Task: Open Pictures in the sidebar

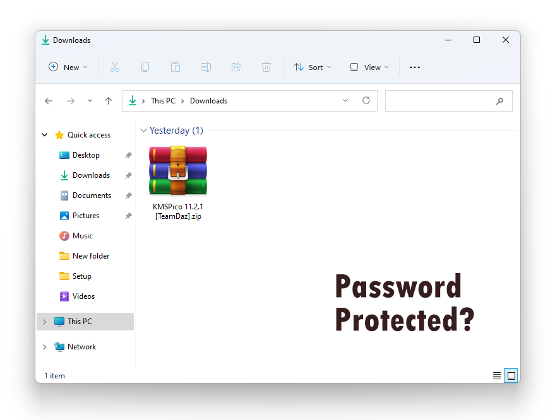Action: pyautogui.click(x=86, y=216)
